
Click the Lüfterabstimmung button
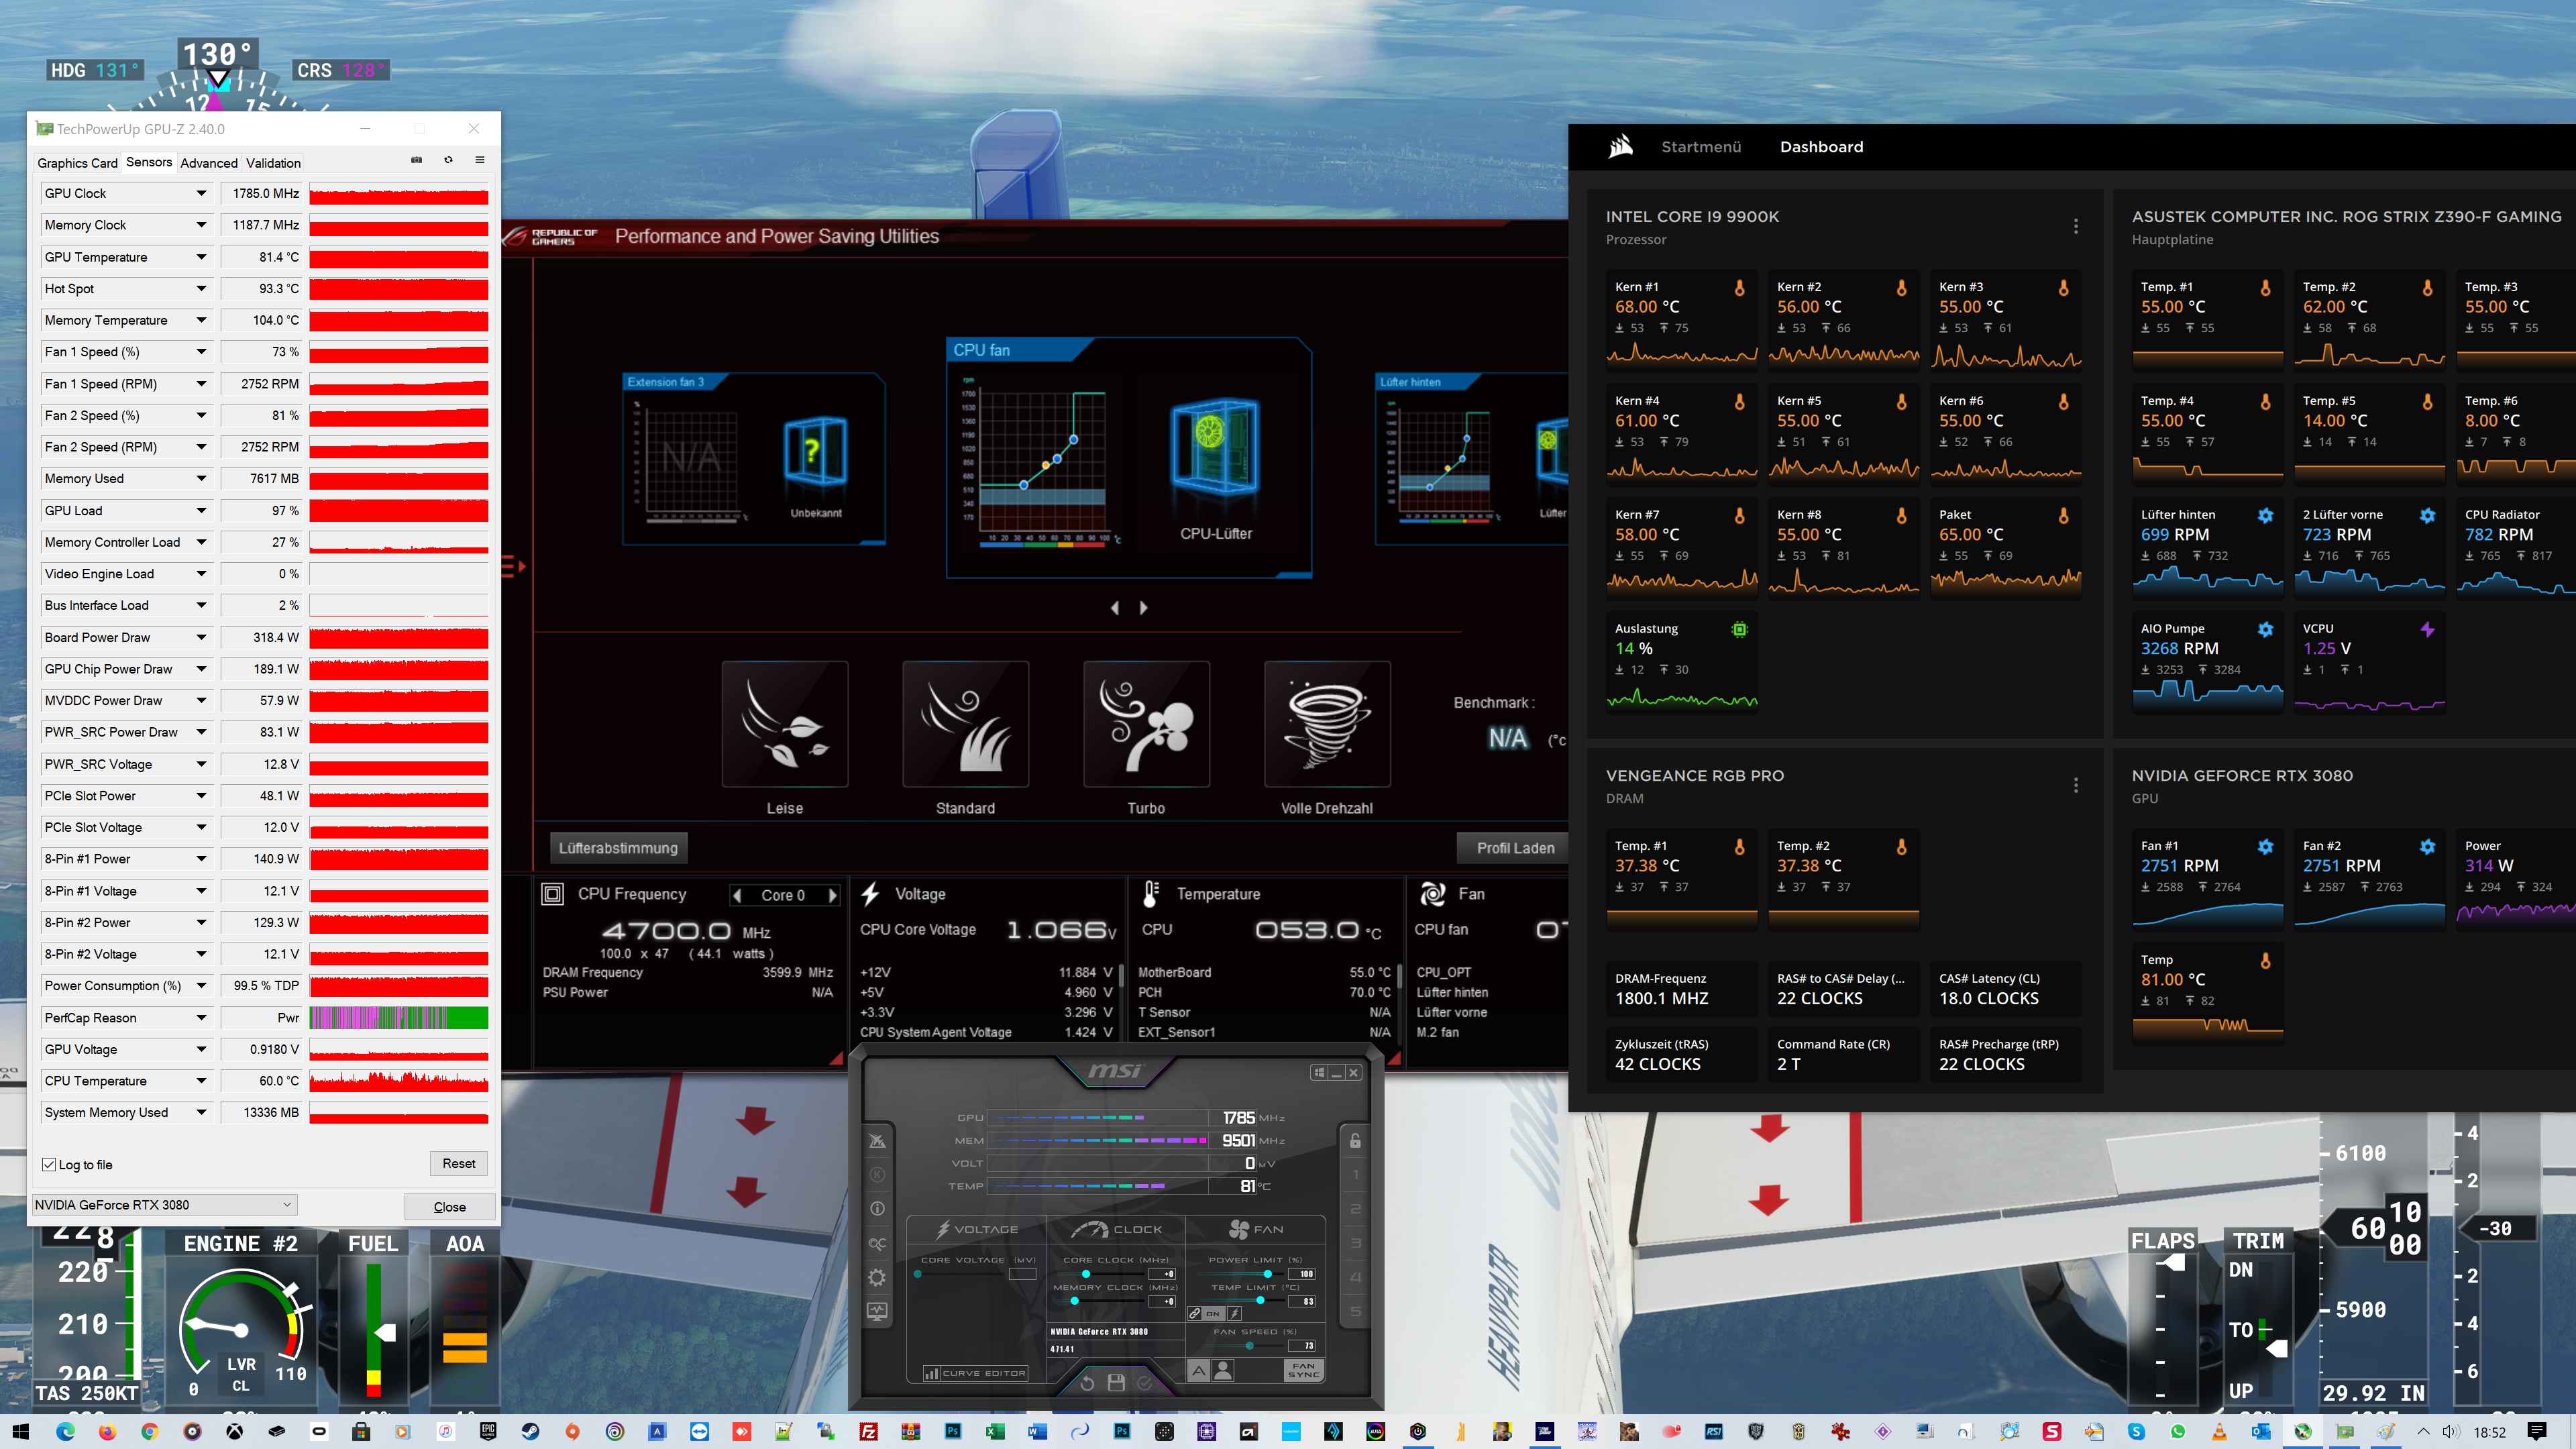coord(618,848)
